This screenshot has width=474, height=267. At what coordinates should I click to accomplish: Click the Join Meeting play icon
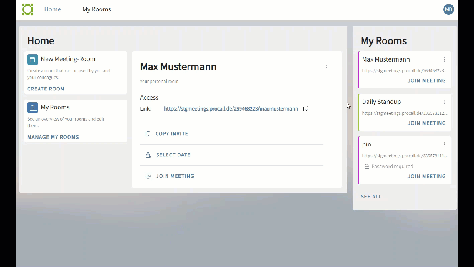(x=148, y=176)
